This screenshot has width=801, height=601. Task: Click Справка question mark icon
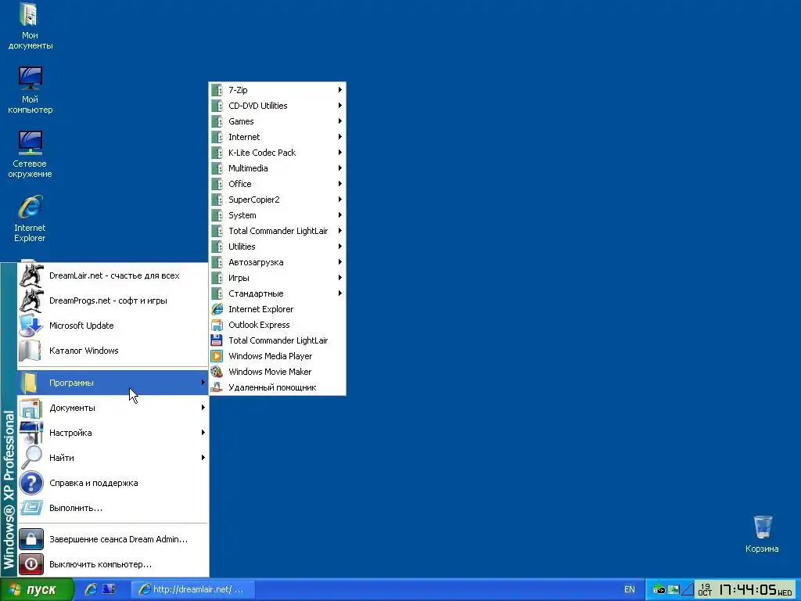pyautogui.click(x=31, y=483)
